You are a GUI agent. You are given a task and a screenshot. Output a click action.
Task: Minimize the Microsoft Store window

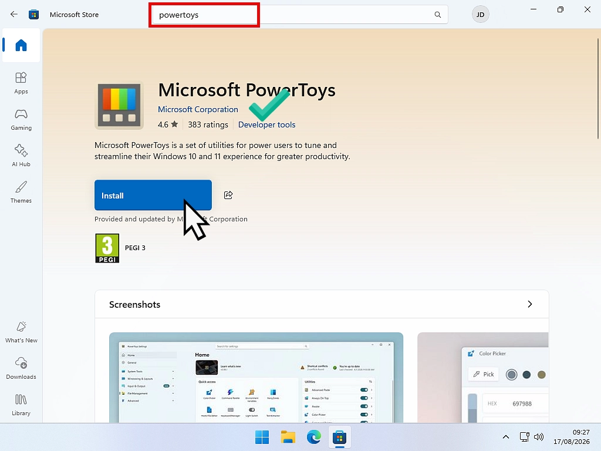533,9
